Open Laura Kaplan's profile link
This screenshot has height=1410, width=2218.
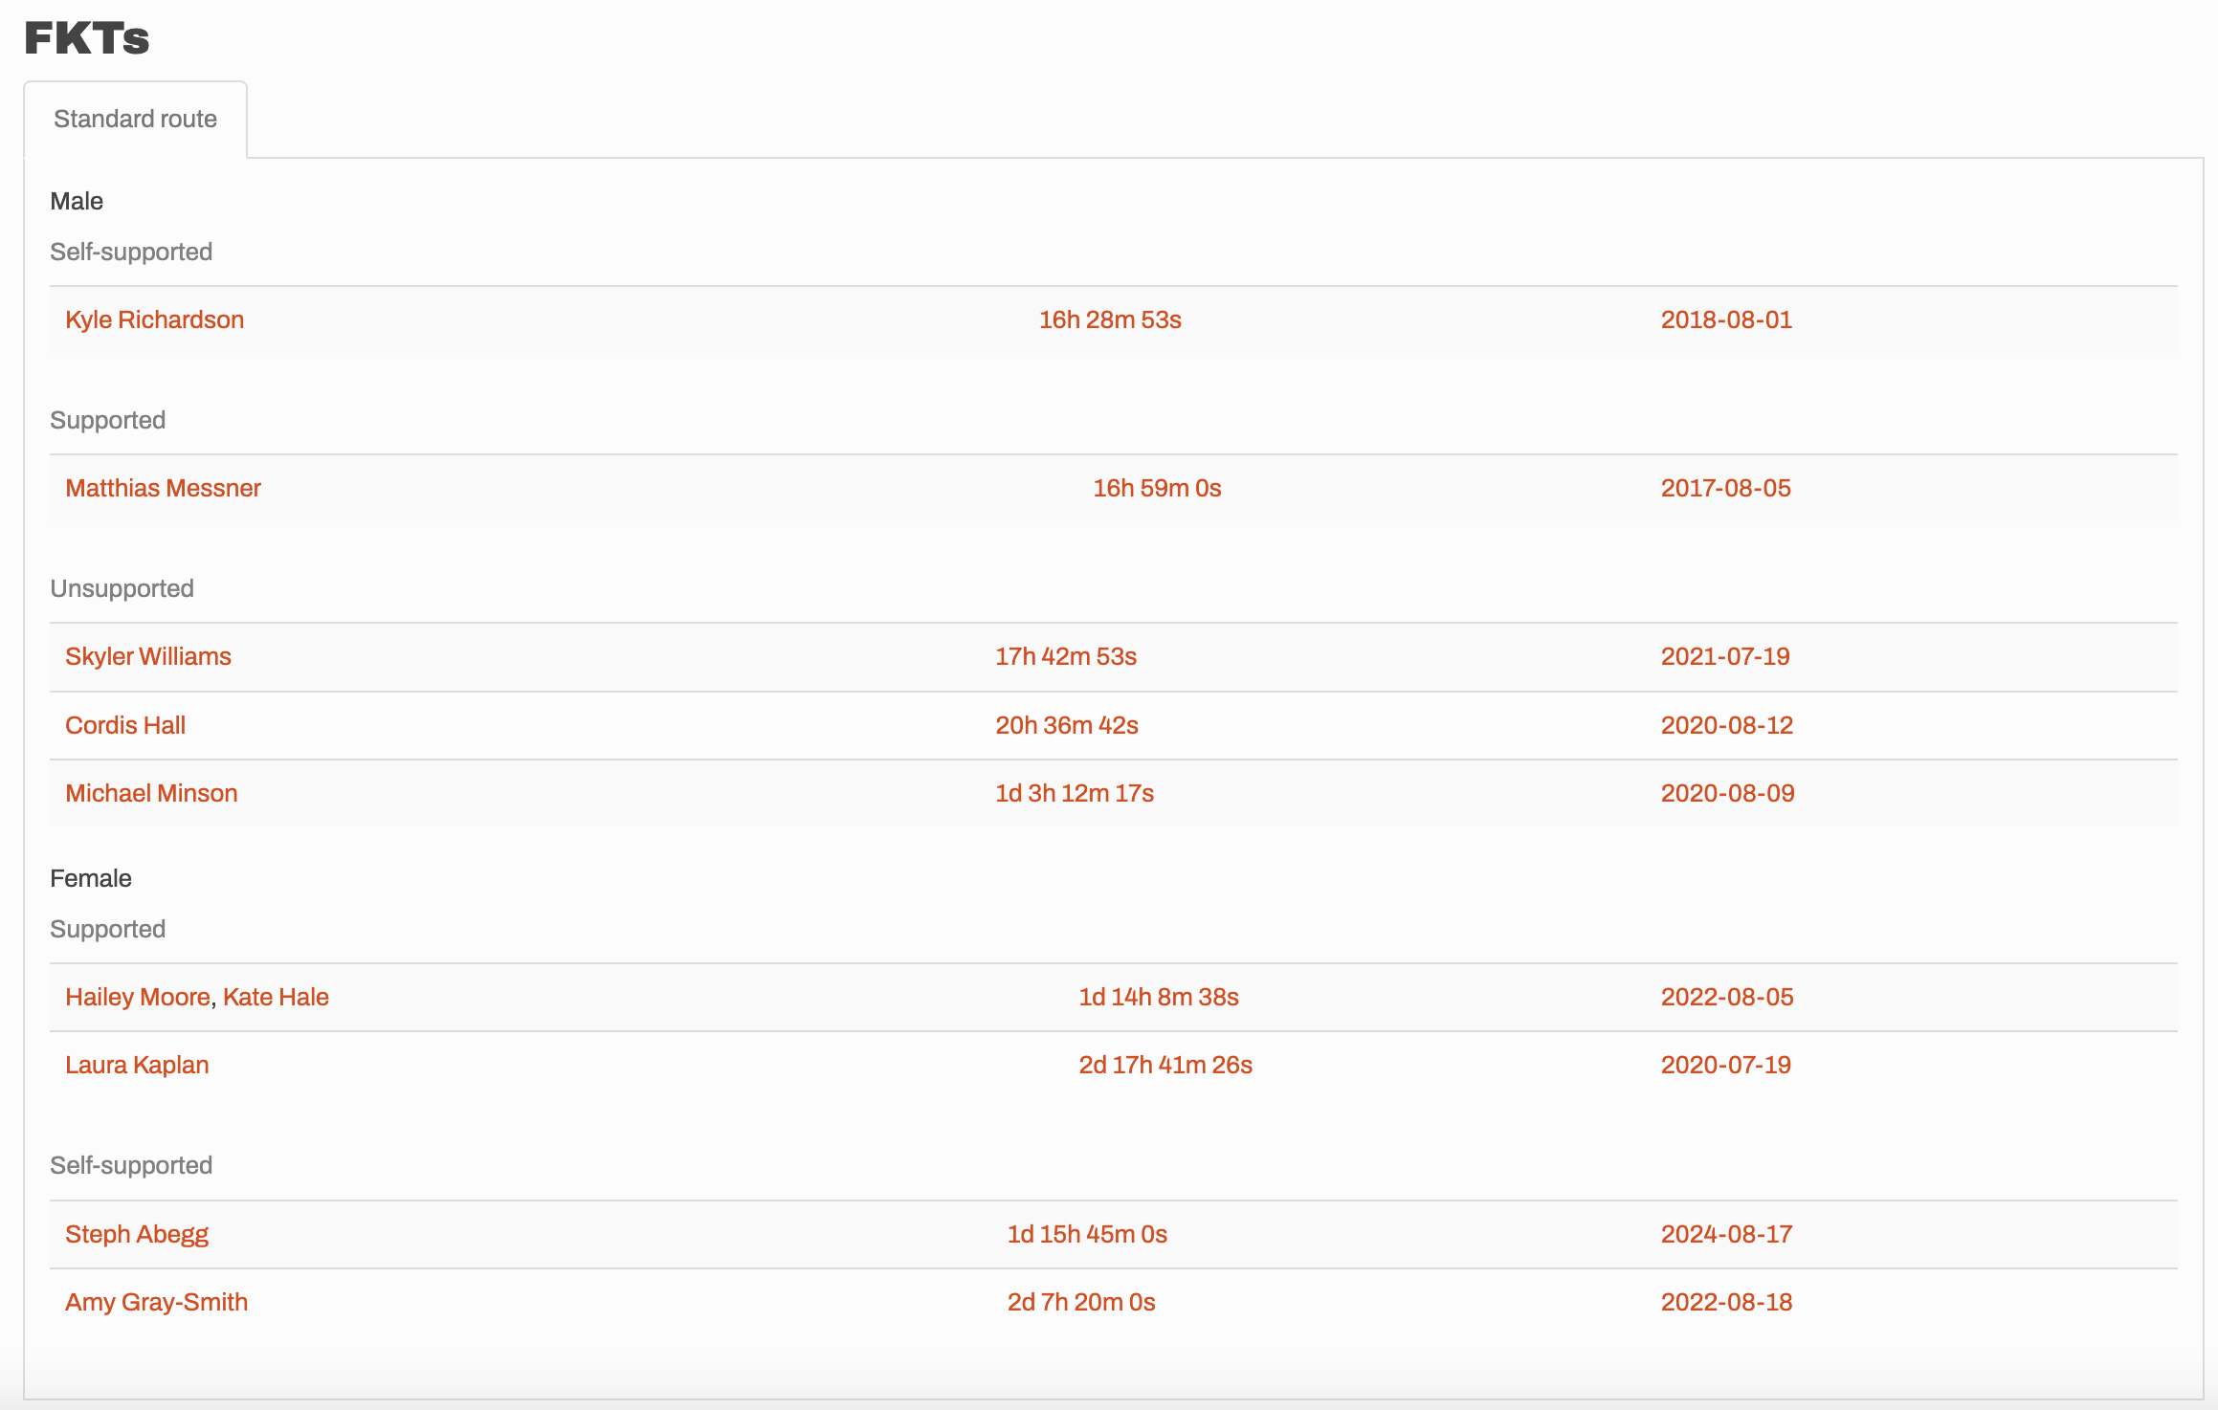point(137,1065)
